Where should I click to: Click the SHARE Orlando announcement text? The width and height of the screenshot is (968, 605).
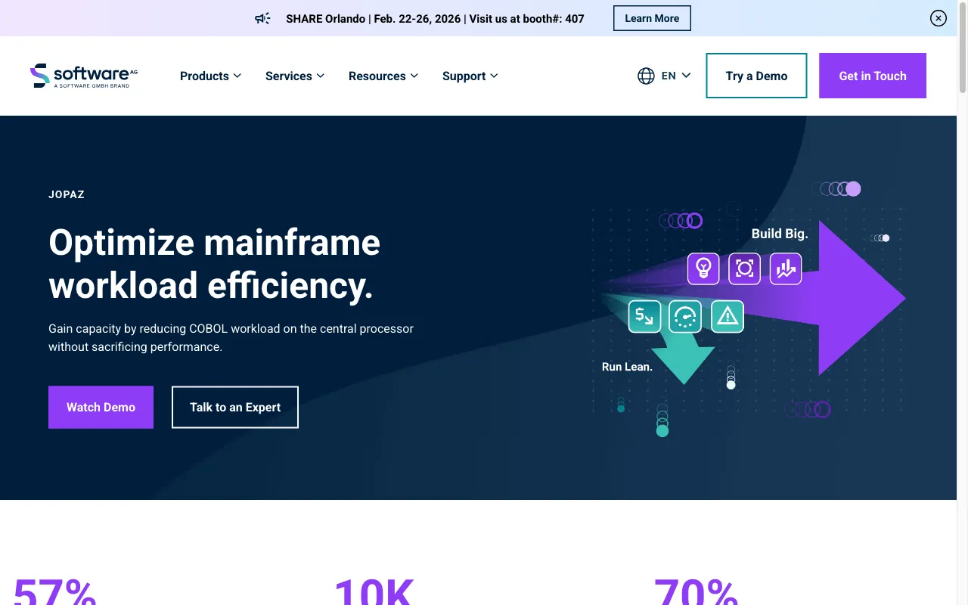point(435,18)
